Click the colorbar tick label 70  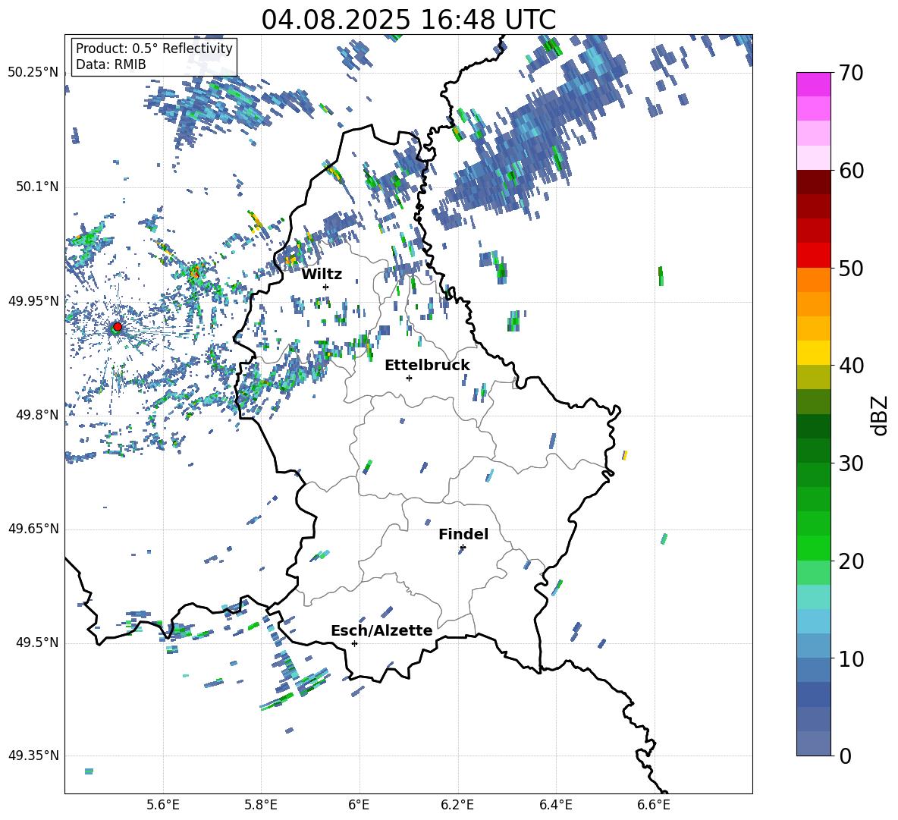tap(852, 73)
